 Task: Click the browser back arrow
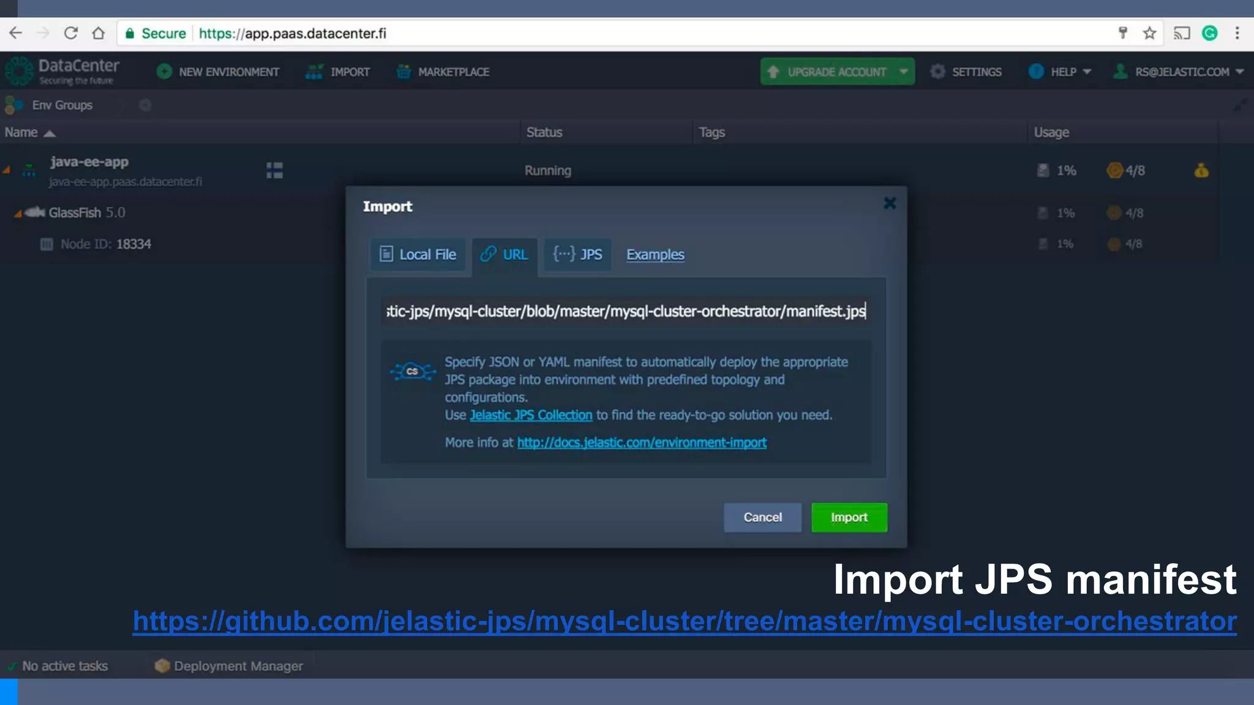[x=16, y=33]
